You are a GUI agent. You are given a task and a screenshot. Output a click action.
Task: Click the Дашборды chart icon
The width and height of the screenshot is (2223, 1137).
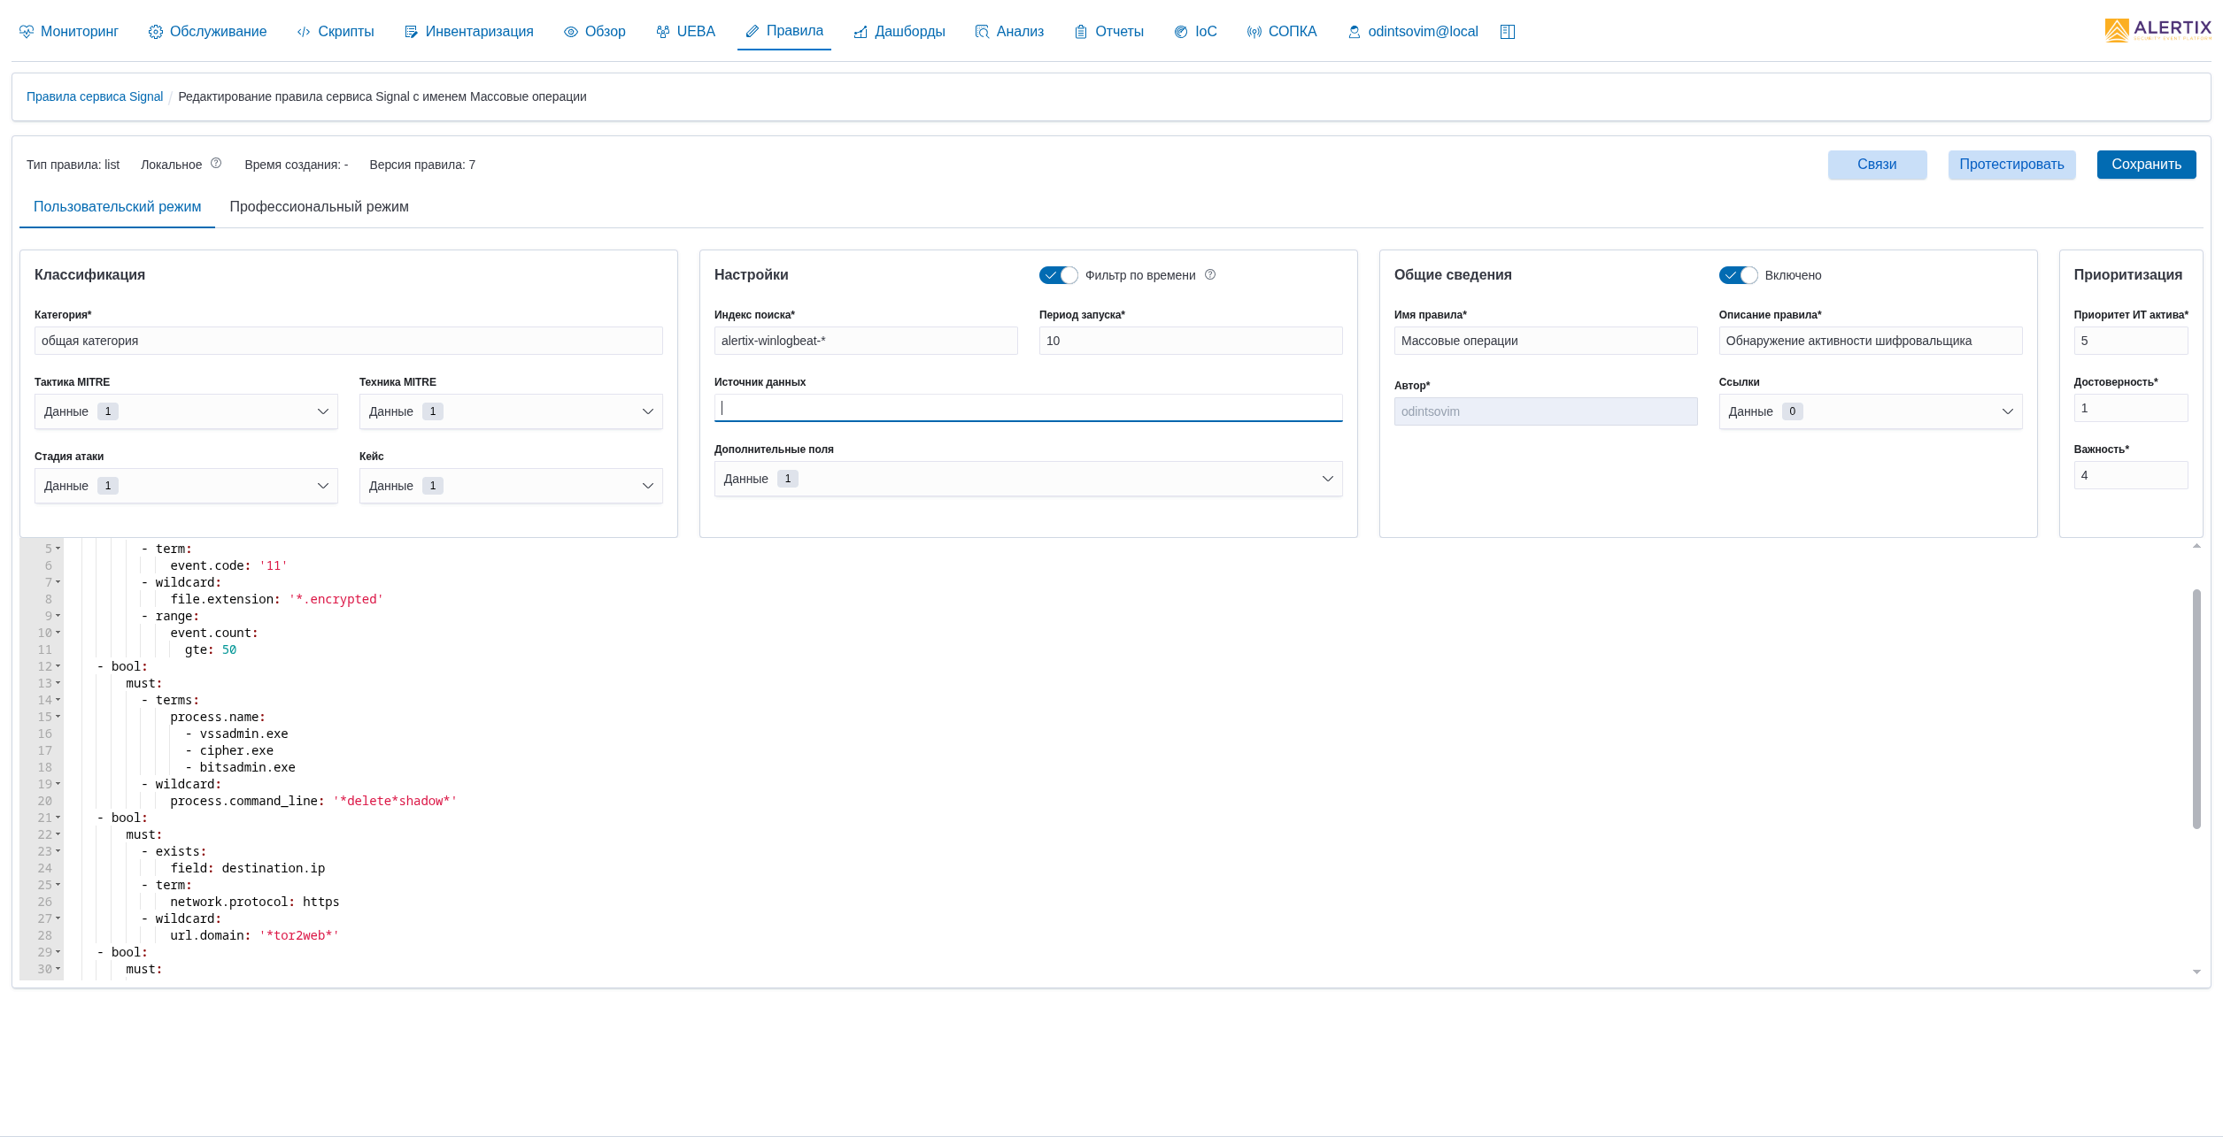pyautogui.click(x=861, y=32)
